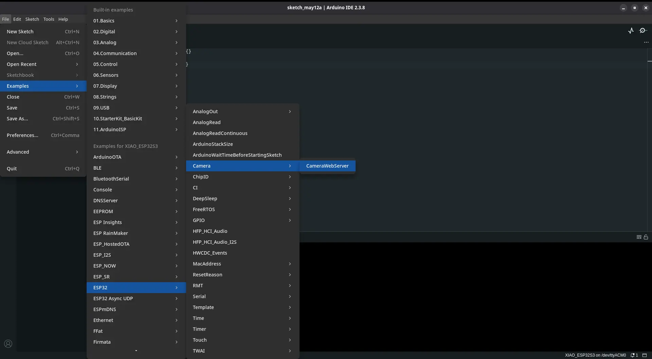Open the HWCDC_Events example
652x359 pixels.
click(243, 253)
